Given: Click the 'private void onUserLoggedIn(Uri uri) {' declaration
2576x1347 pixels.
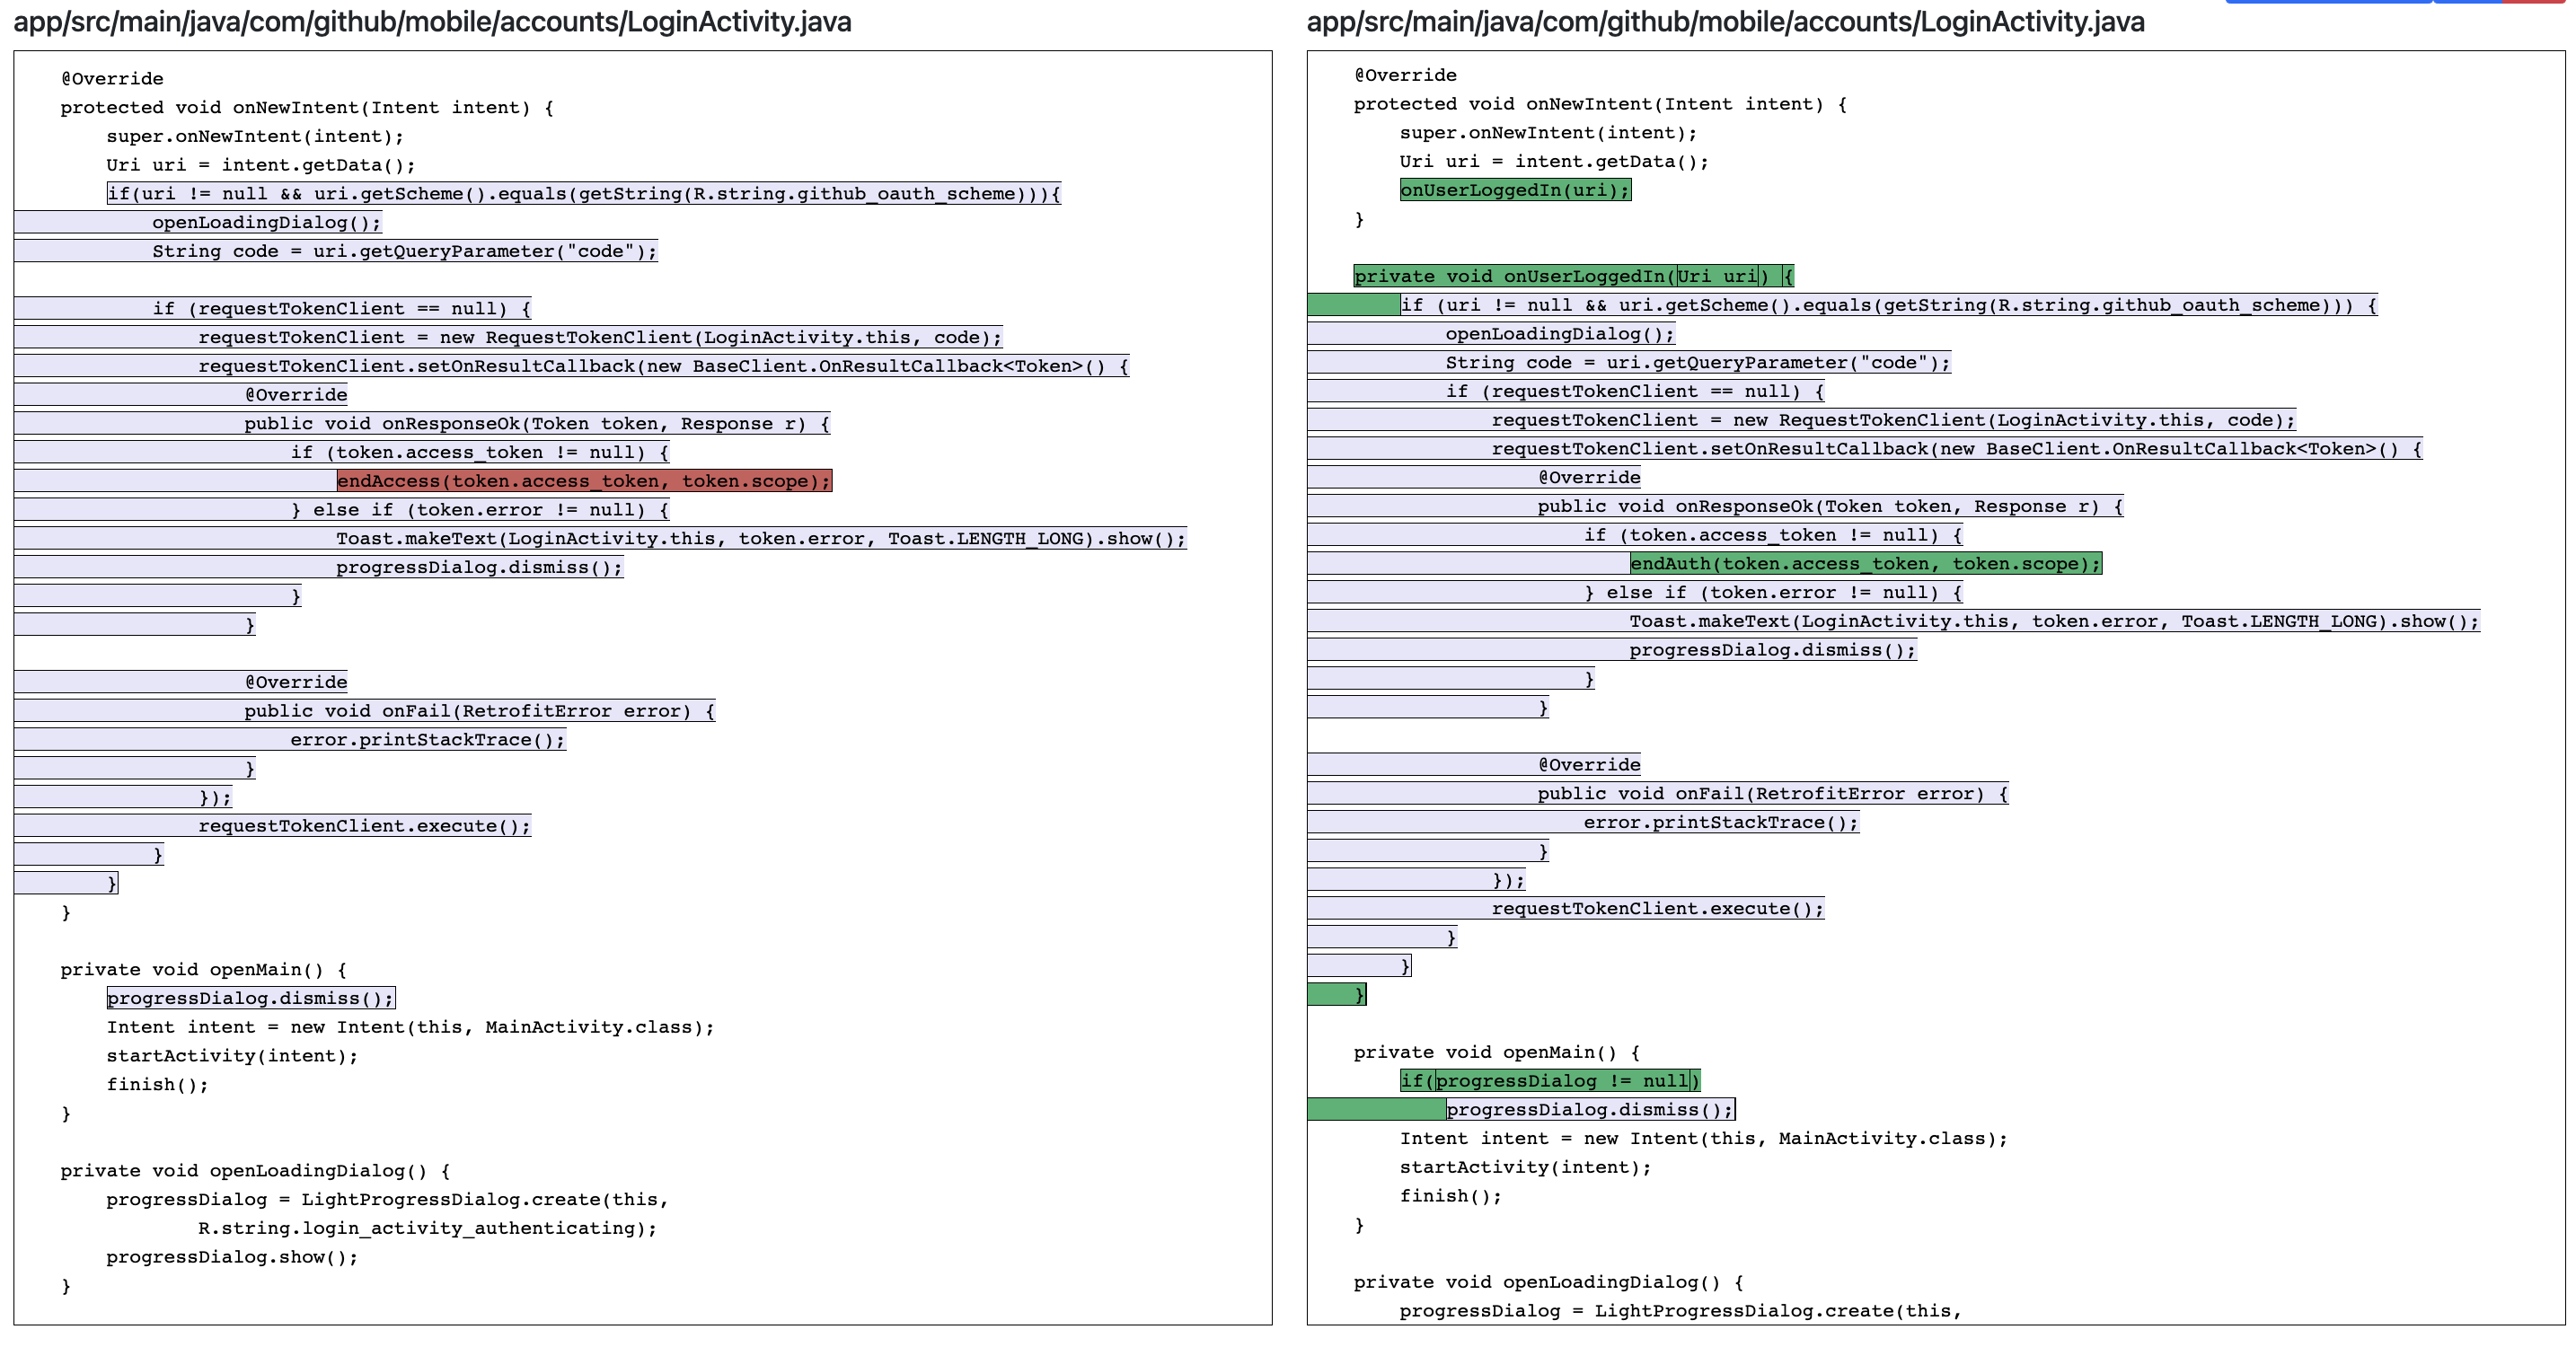Looking at the screenshot, I should tap(1574, 276).
